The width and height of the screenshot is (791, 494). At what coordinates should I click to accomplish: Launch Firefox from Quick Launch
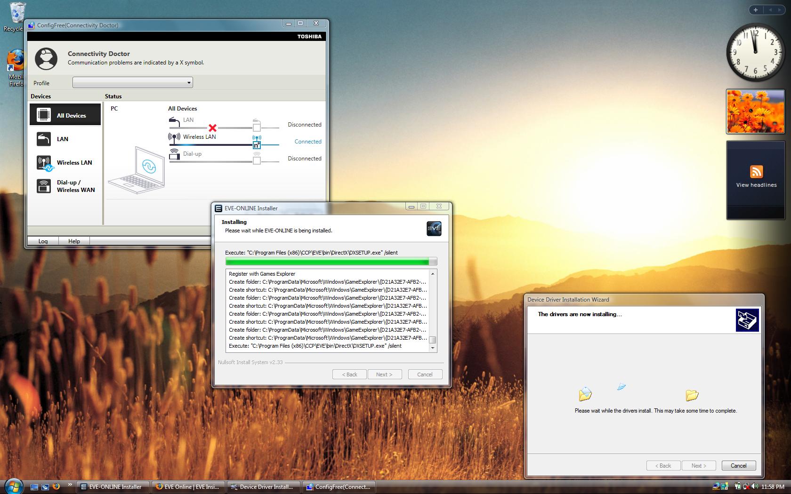(56, 486)
